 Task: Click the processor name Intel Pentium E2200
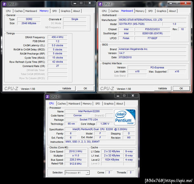point(89,111)
